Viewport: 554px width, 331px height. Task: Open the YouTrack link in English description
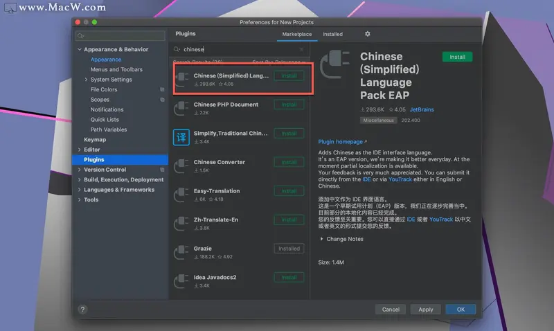coord(400,179)
